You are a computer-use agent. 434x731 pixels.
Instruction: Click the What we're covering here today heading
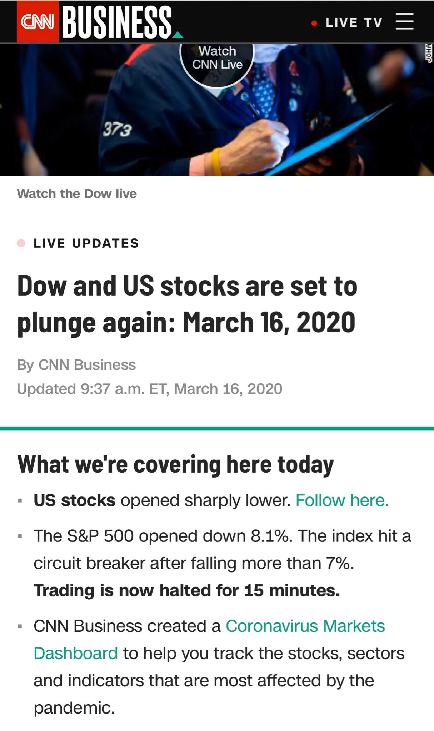click(x=175, y=464)
